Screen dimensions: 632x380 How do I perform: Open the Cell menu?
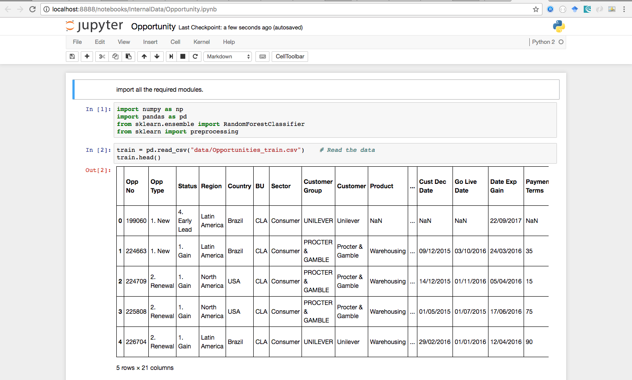pyautogui.click(x=176, y=42)
